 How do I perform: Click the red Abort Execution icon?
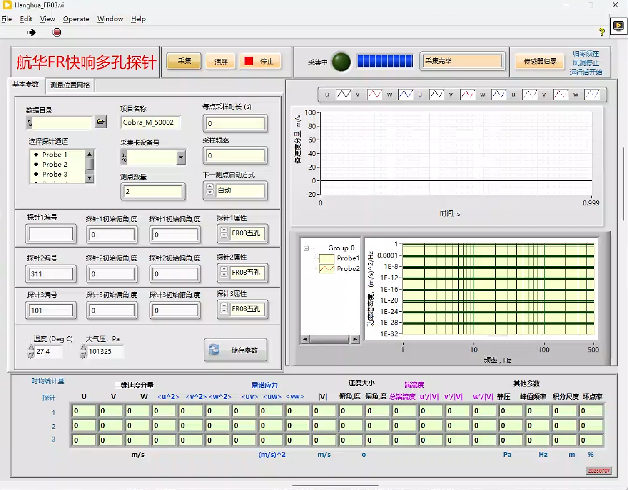click(x=57, y=32)
